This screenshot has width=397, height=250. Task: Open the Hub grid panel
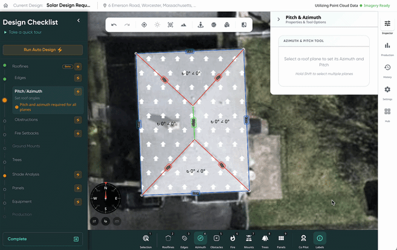[x=388, y=115]
